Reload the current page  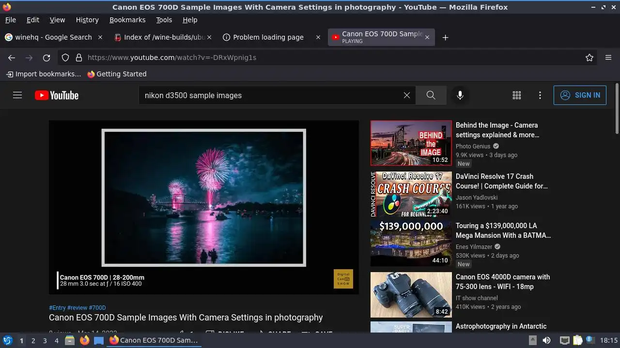pyautogui.click(x=46, y=58)
